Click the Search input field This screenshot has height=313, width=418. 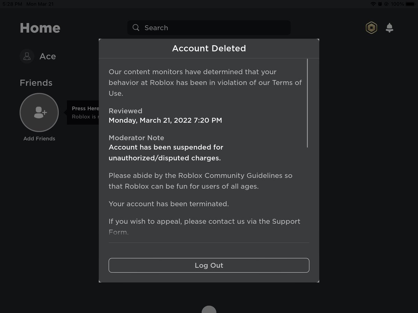pos(209,27)
